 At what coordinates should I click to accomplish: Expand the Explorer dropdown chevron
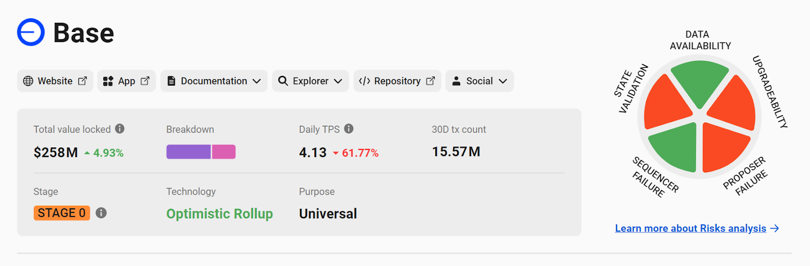point(338,81)
